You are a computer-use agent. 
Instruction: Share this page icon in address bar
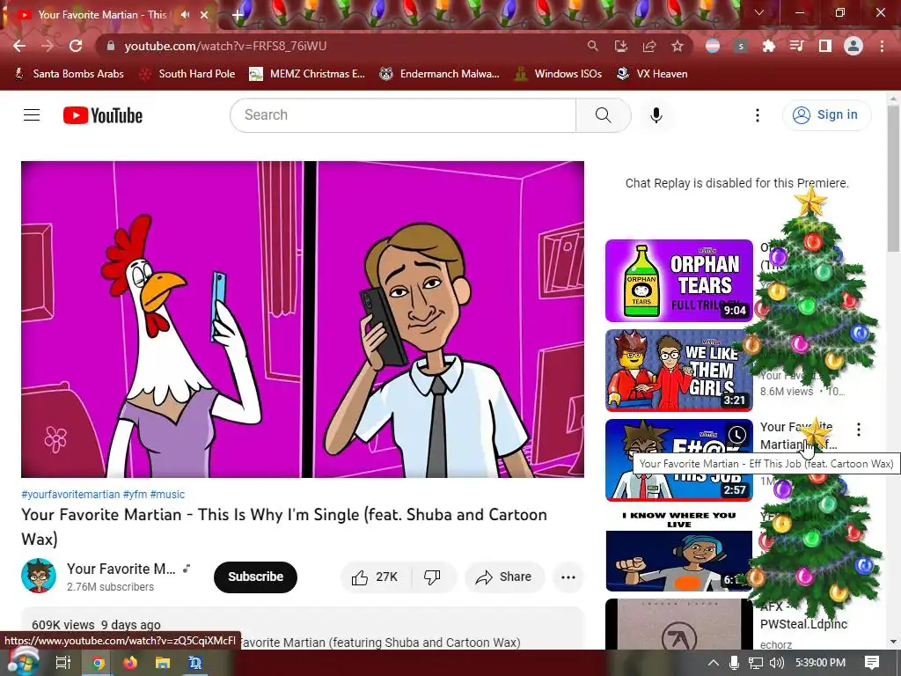649,46
